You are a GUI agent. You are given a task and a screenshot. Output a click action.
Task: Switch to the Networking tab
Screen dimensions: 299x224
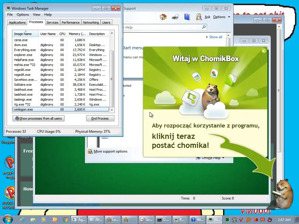(91, 22)
